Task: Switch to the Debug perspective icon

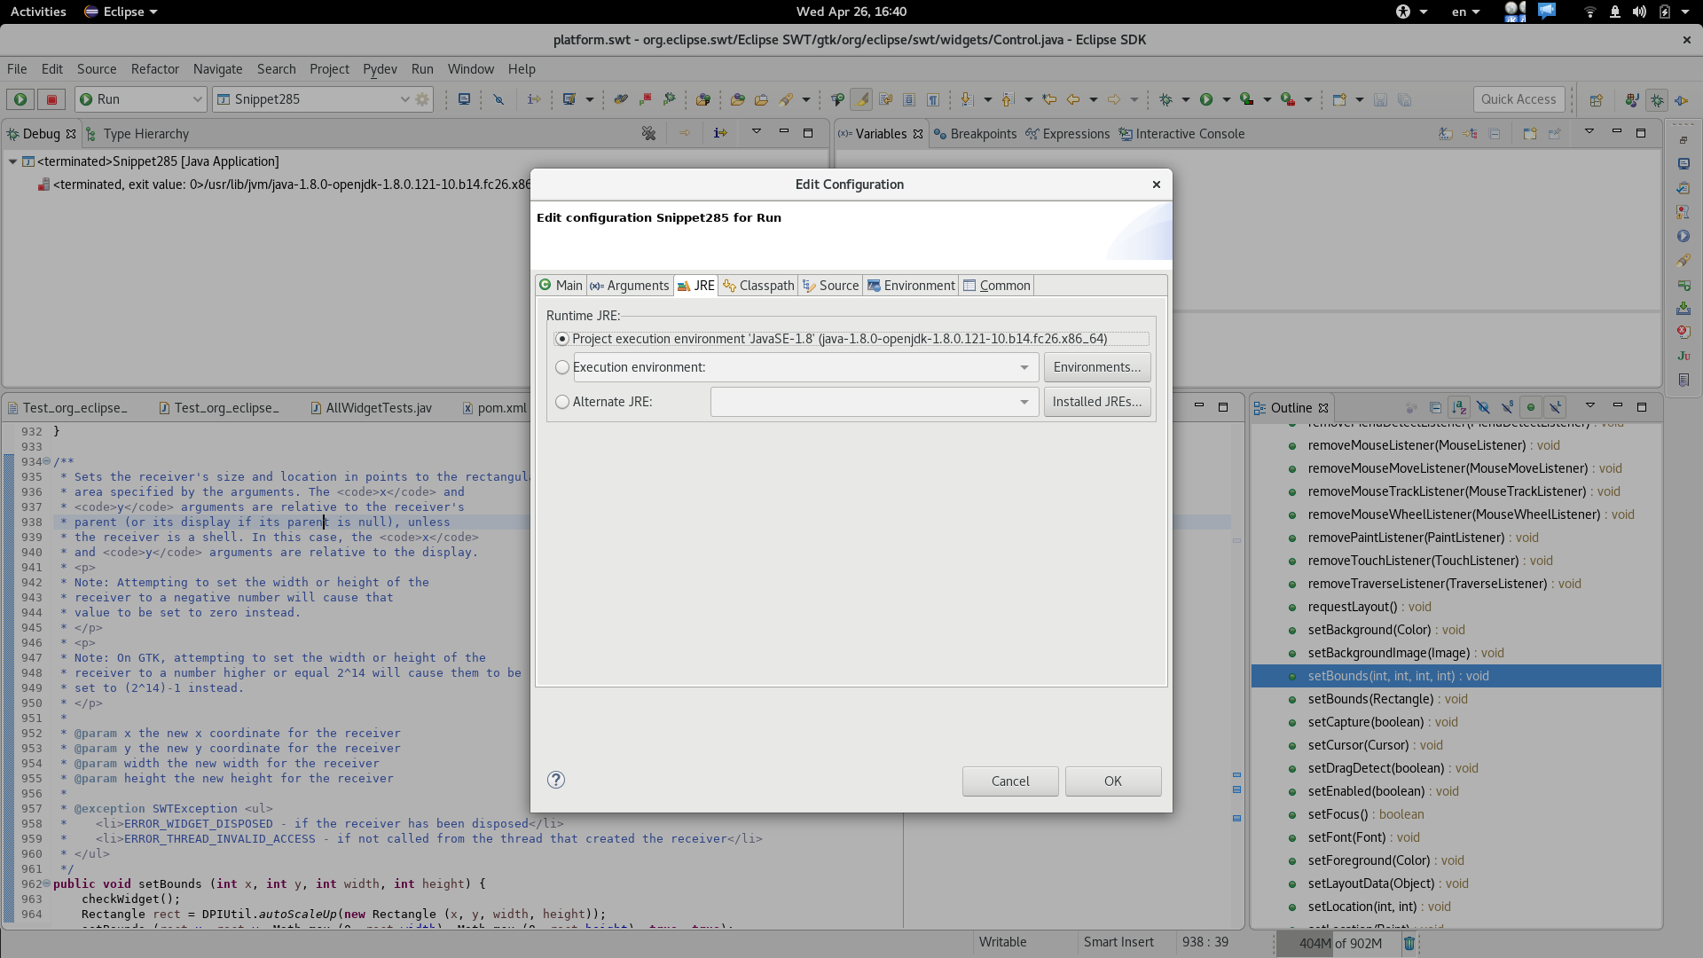Action: pos(1656,100)
